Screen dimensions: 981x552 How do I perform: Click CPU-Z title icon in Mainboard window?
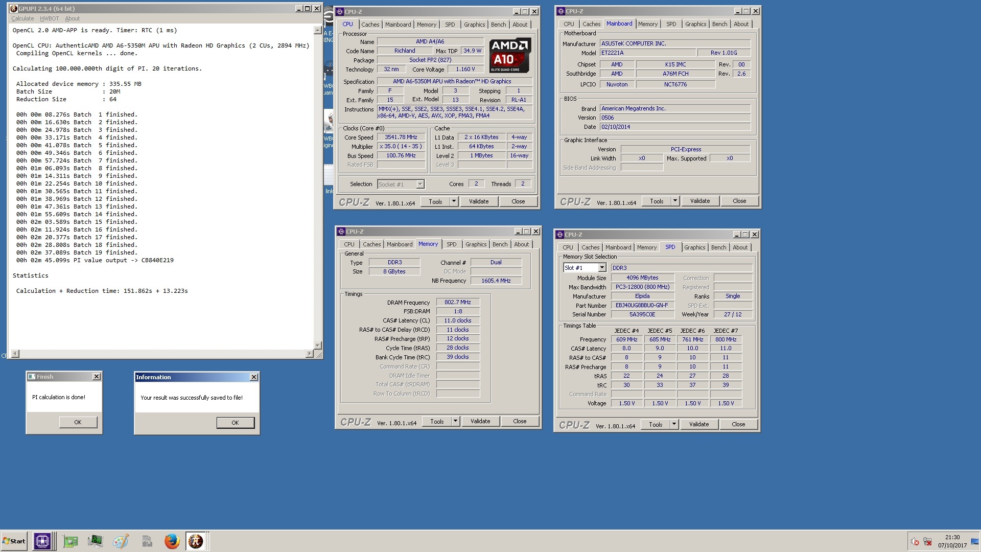coord(561,11)
